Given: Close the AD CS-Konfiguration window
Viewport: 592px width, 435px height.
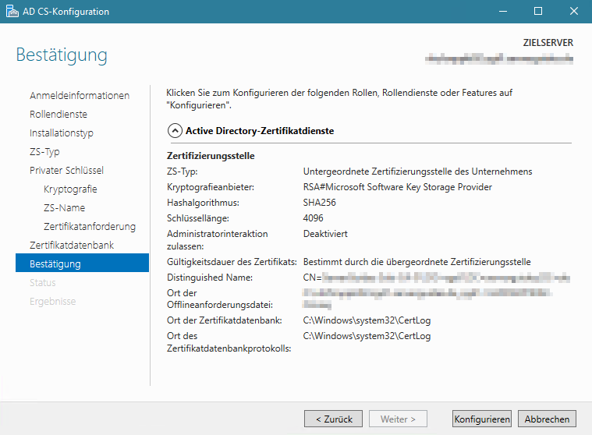Looking at the screenshot, I should (x=574, y=12).
